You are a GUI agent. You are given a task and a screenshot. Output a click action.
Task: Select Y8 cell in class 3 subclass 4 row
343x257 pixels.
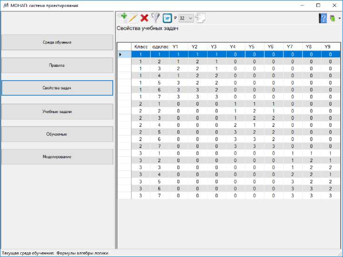(x=311, y=174)
